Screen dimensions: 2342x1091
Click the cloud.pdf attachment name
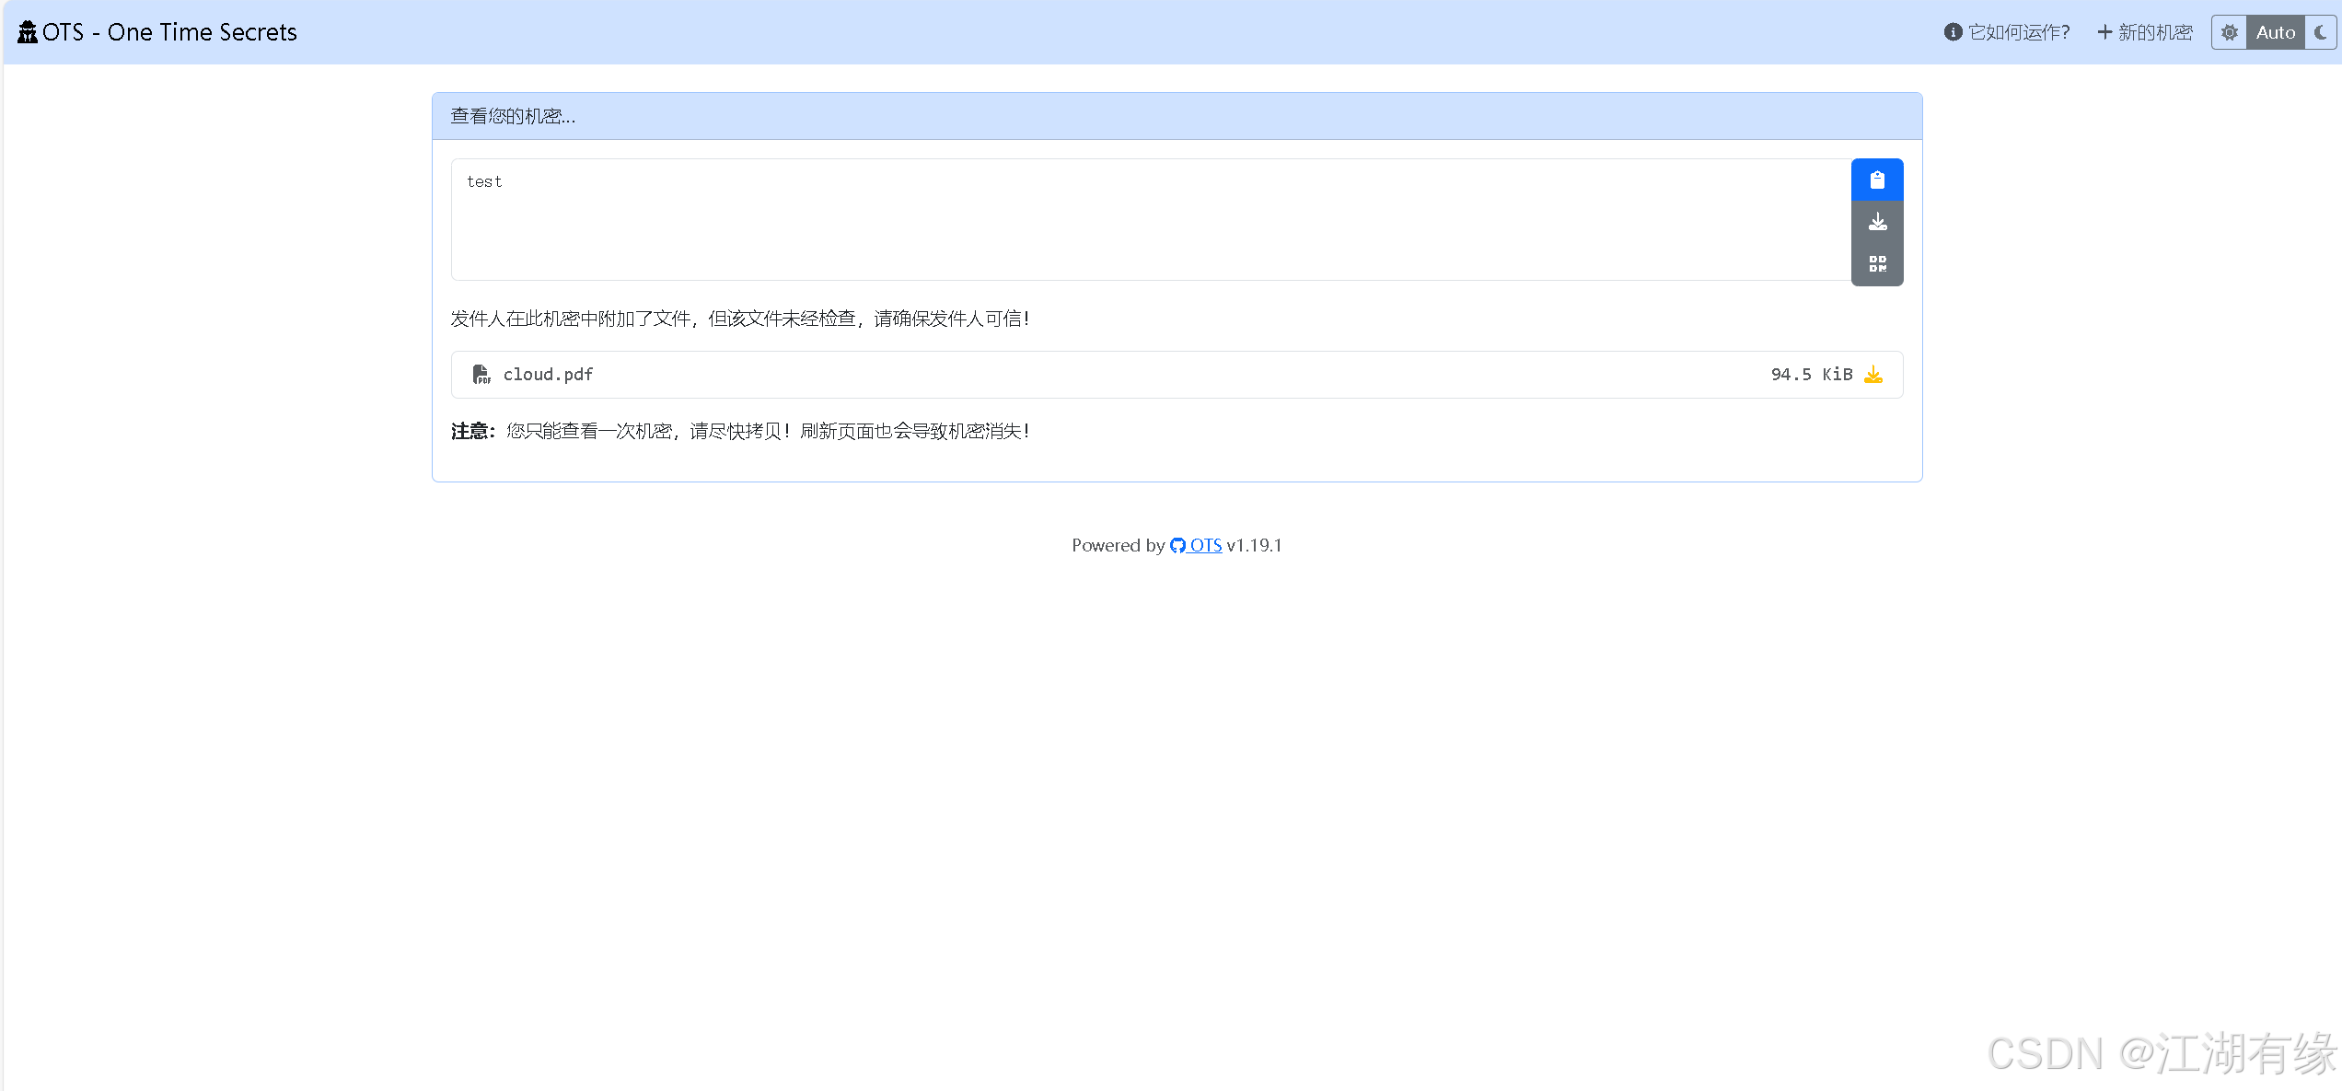tap(548, 375)
